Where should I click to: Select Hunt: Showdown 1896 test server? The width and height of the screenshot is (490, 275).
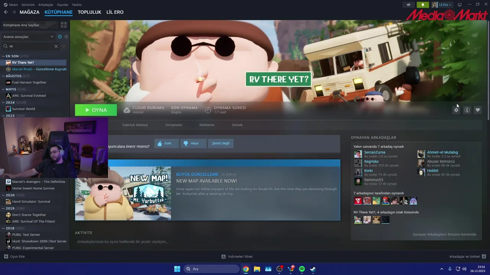coord(36,241)
